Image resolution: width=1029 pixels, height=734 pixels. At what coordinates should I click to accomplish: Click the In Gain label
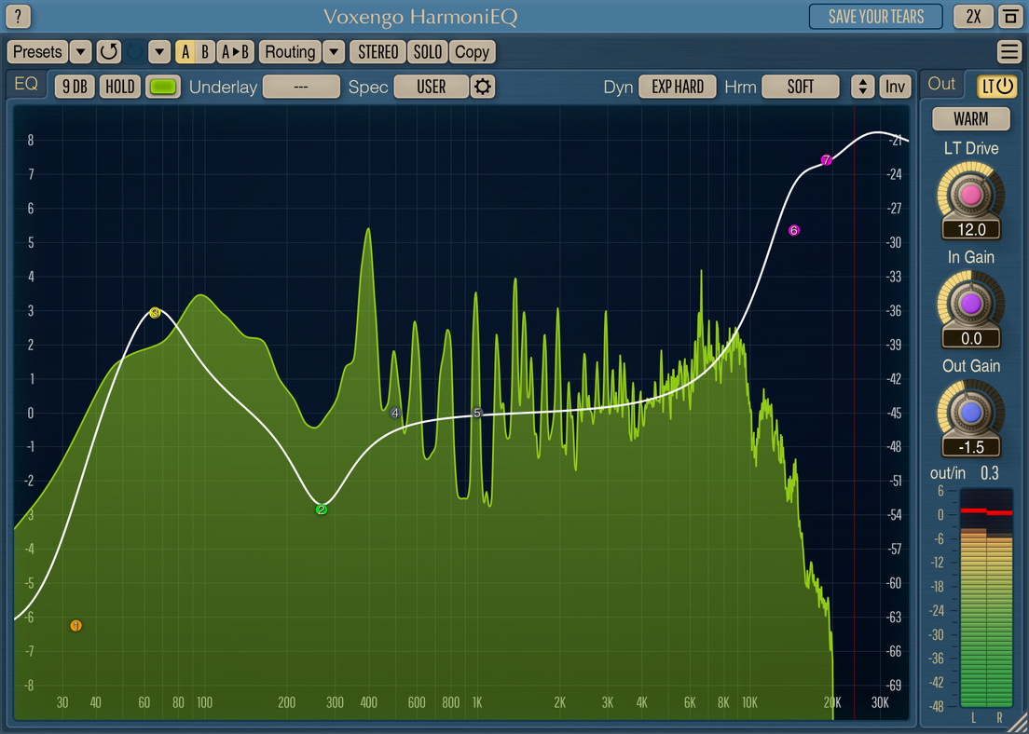(x=971, y=257)
